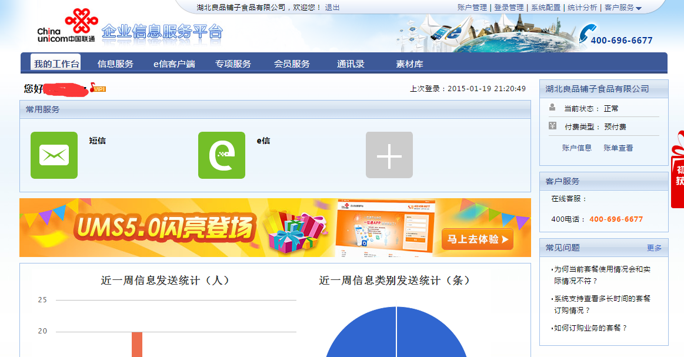This screenshot has height=357, width=684.
Task: Click the 近一周信息类别发送统计（条） chart title
Action: [395, 280]
